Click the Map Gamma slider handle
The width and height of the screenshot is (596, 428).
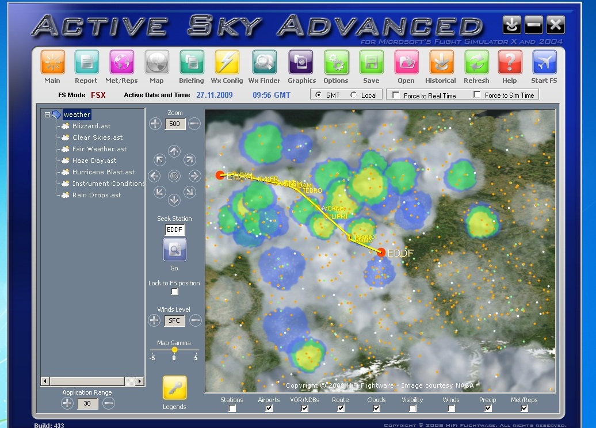[174, 349]
